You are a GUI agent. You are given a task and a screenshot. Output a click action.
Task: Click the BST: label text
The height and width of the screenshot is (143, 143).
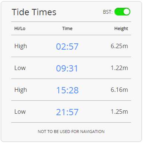(108, 12)
